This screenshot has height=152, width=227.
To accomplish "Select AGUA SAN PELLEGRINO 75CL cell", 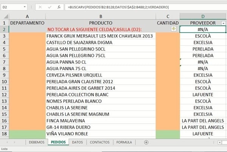I will [101, 55].
